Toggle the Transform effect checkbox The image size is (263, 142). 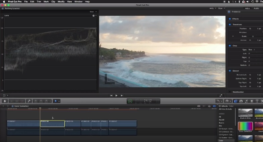[x=230, y=25]
